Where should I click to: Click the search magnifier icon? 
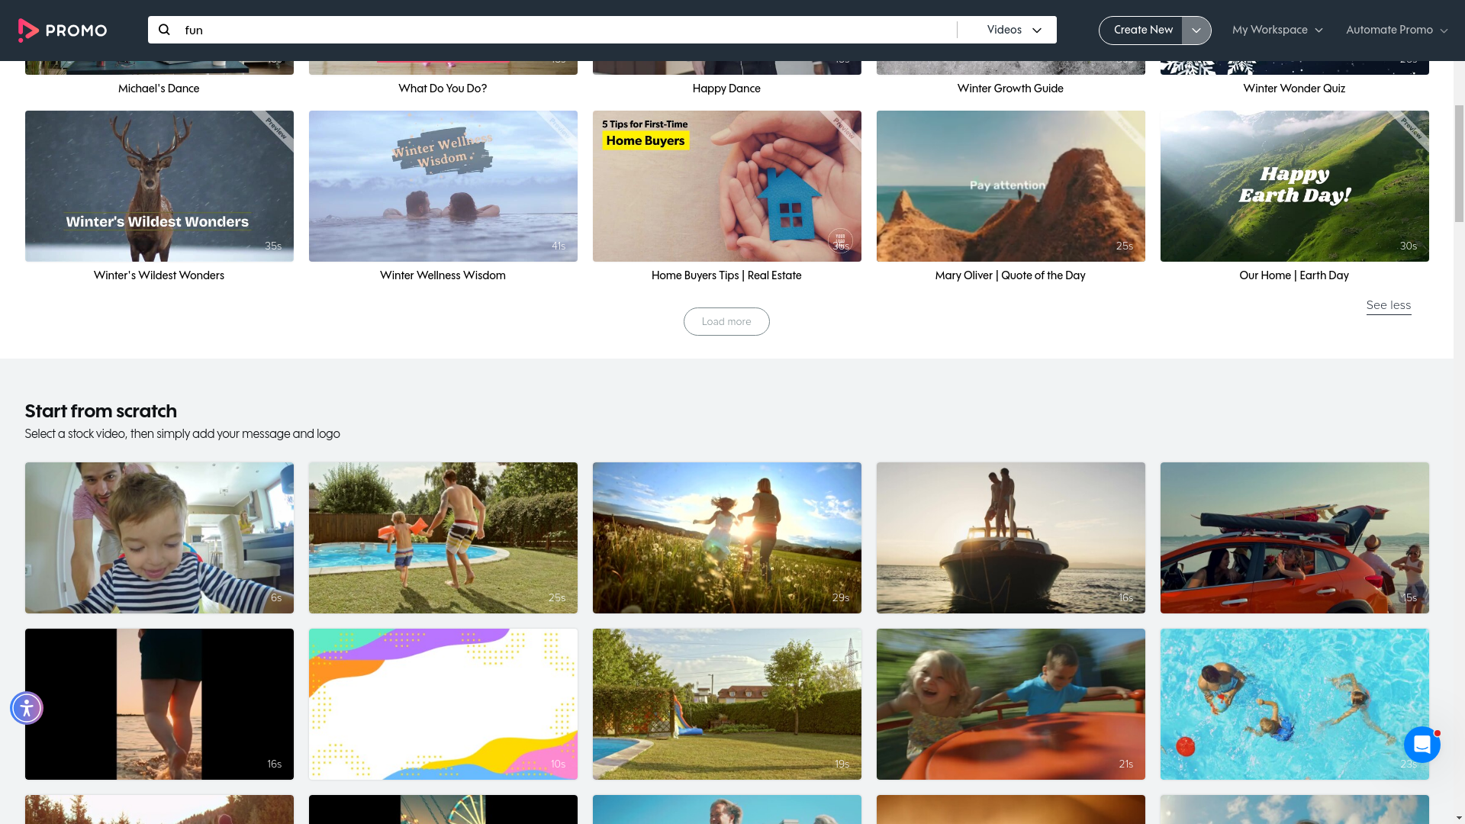[x=164, y=30]
